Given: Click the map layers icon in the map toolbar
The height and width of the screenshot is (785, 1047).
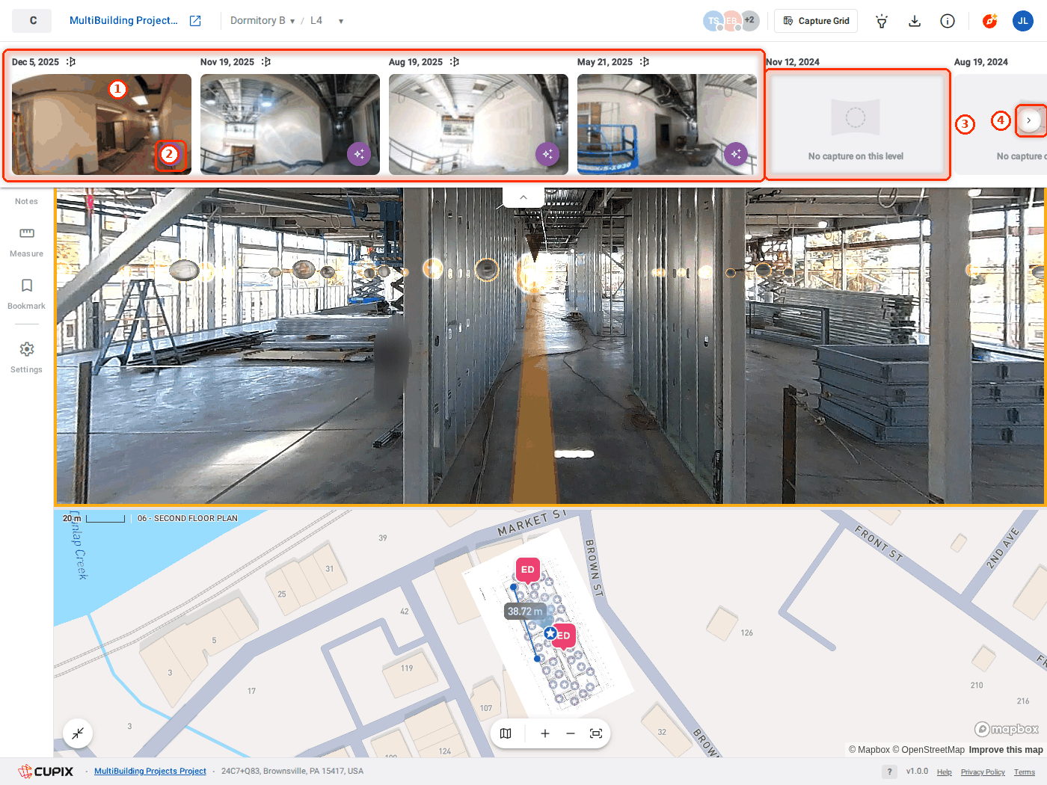Looking at the screenshot, I should 506,733.
